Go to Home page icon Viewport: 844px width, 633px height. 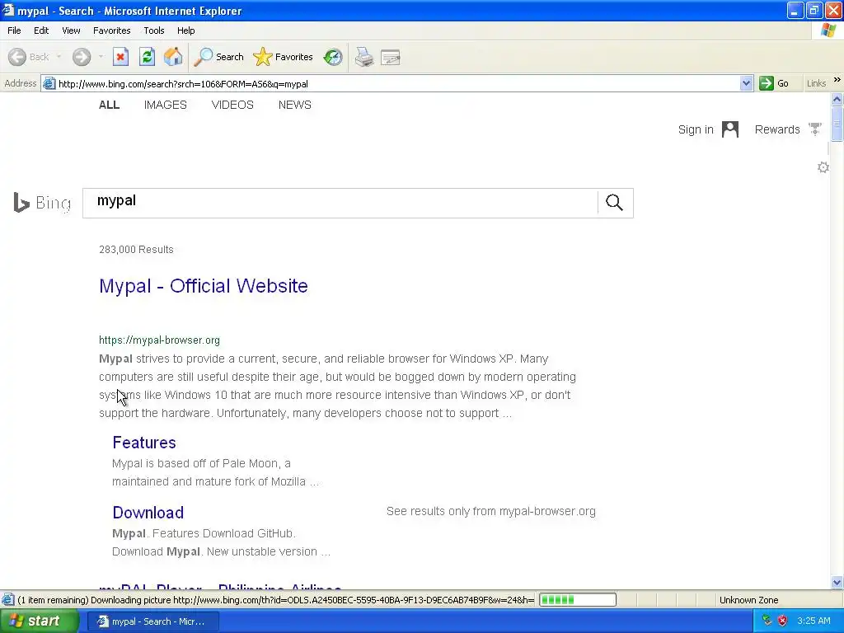click(173, 57)
